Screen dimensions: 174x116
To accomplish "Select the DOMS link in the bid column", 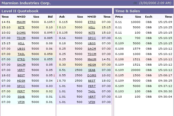I will 21,33.
